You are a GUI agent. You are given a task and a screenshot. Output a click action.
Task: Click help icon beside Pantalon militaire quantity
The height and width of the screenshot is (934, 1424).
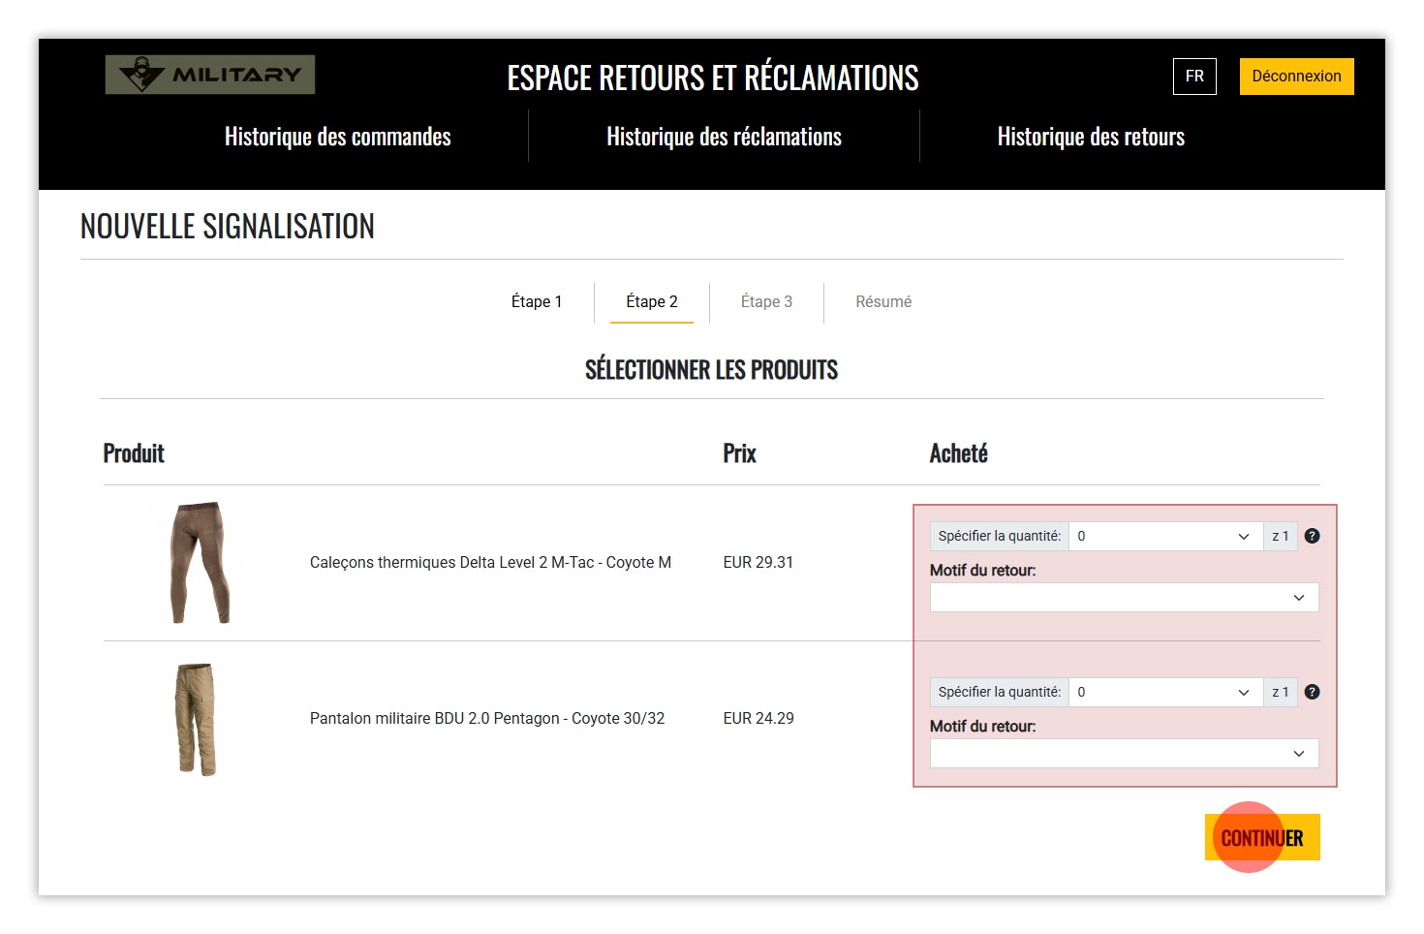1312,692
